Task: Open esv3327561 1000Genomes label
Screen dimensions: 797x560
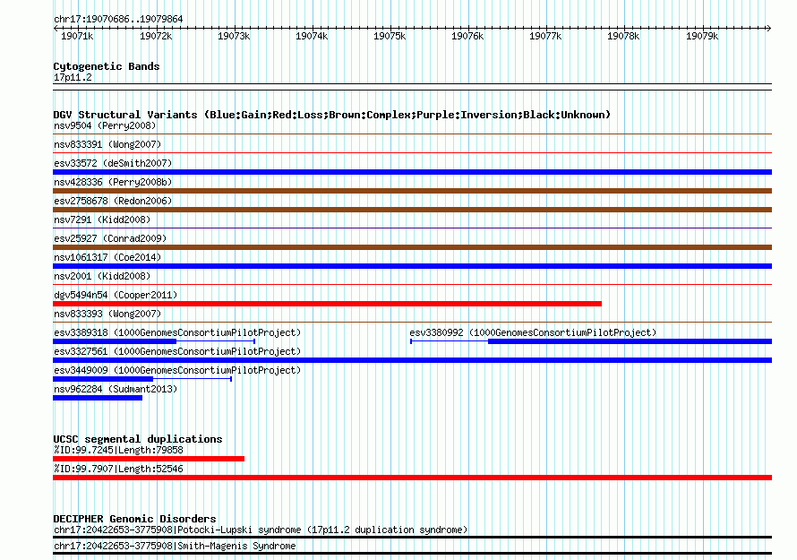Action: 177,351
